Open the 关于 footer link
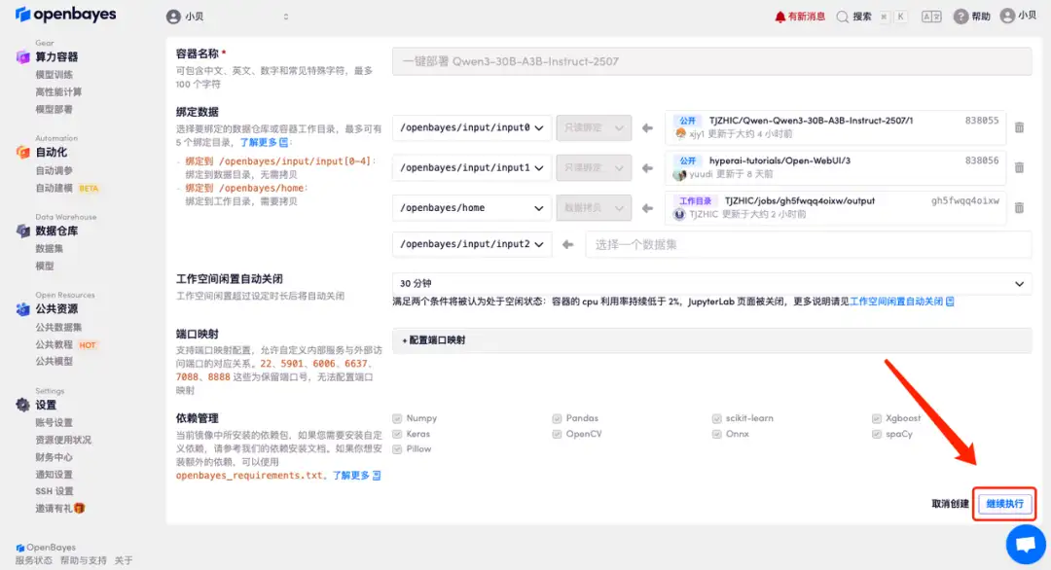Screen dimensions: 1051x570 pyautogui.click(x=124, y=560)
